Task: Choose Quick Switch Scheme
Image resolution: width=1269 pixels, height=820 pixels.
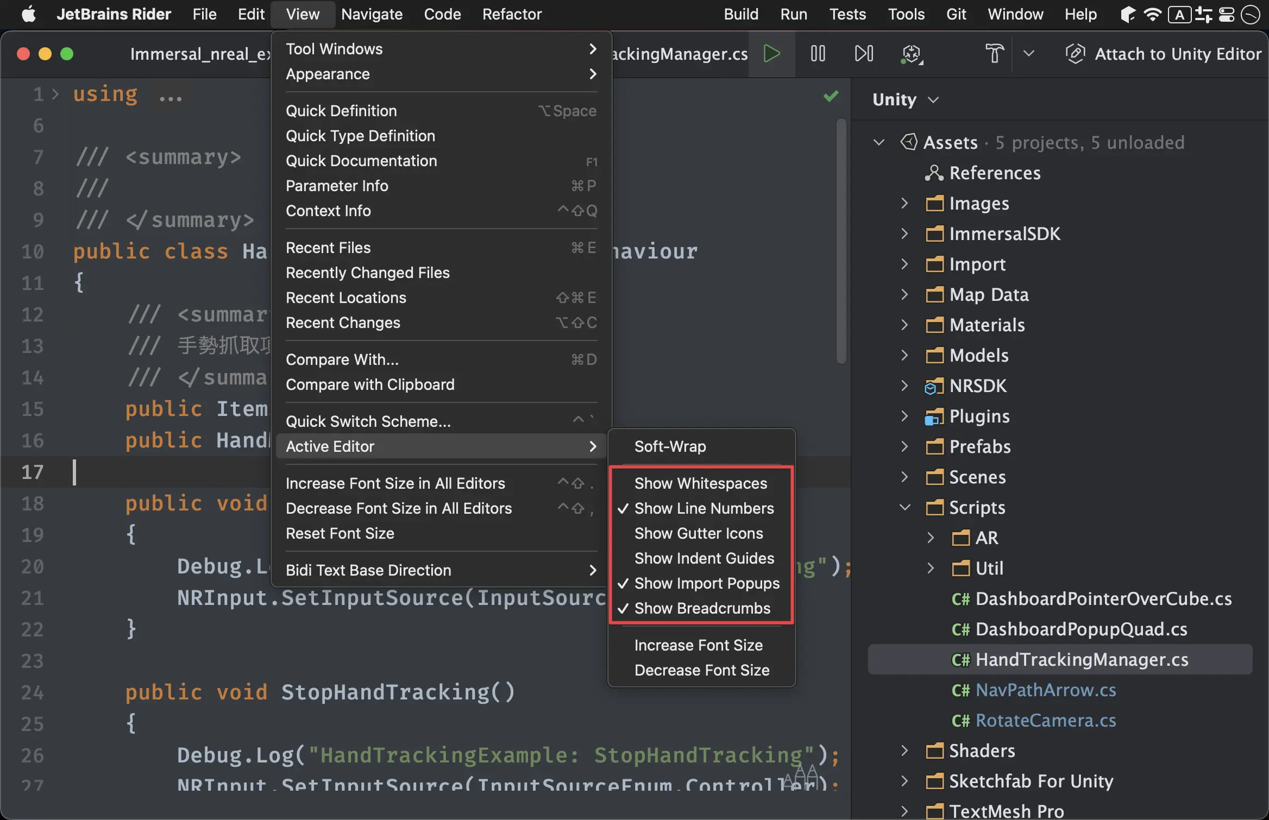Action: [x=441, y=421]
